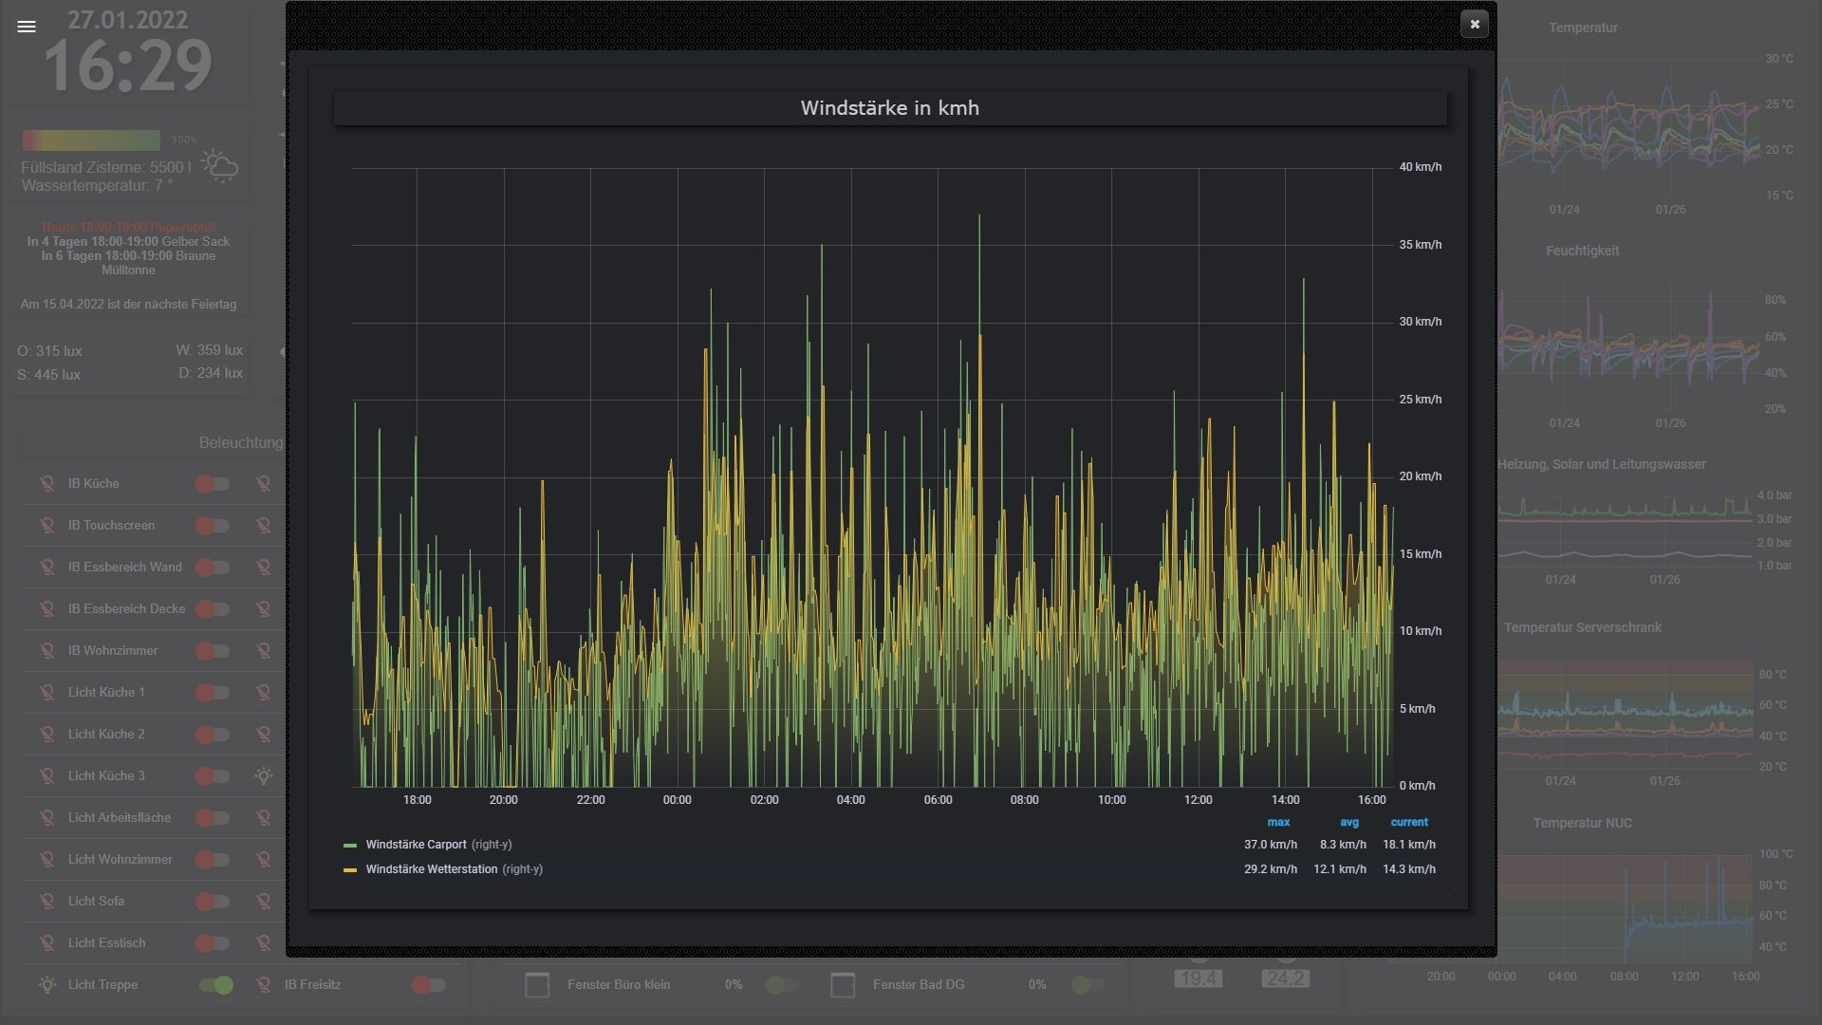Screen dimensions: 1822x1025
Task: Click the Fenster Bad DG window icon
Action: click(843, 985)
